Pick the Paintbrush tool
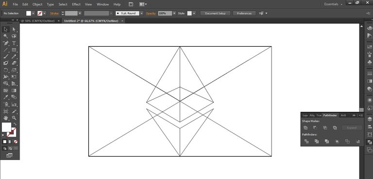 click(x=6, y=56)
